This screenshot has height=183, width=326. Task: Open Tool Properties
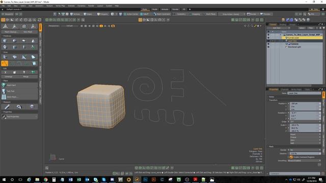pos(19,116)
